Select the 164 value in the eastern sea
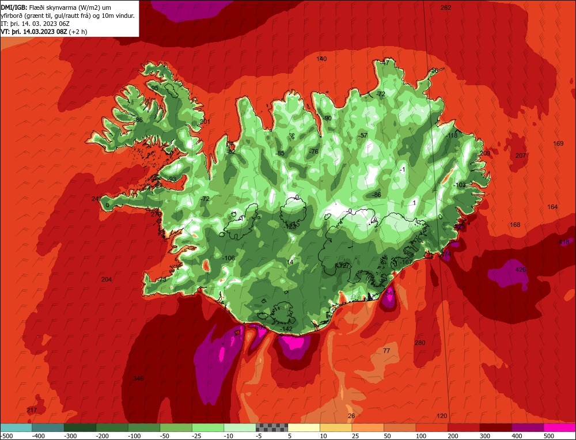 (552, 207)
